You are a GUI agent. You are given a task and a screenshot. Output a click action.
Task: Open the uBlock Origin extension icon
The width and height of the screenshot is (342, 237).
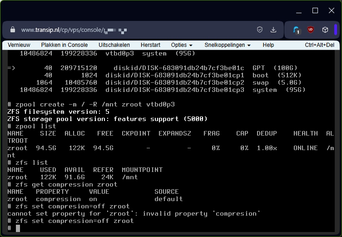coord(311,30)
